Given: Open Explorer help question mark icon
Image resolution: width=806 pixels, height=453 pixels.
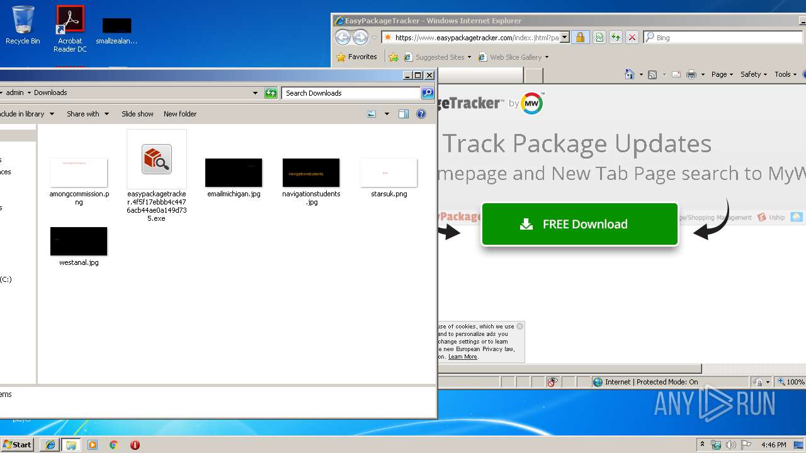Looking at the screenshot, I should 421,114.
